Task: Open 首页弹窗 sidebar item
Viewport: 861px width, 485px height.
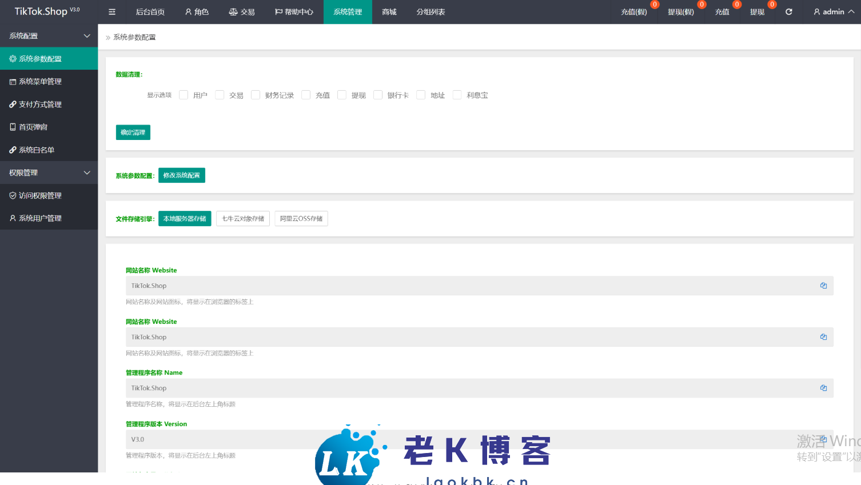Action: tap(33, 127)
